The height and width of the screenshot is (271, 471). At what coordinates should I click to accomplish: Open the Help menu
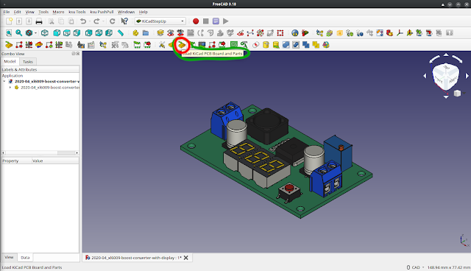(x=144, y=12)
